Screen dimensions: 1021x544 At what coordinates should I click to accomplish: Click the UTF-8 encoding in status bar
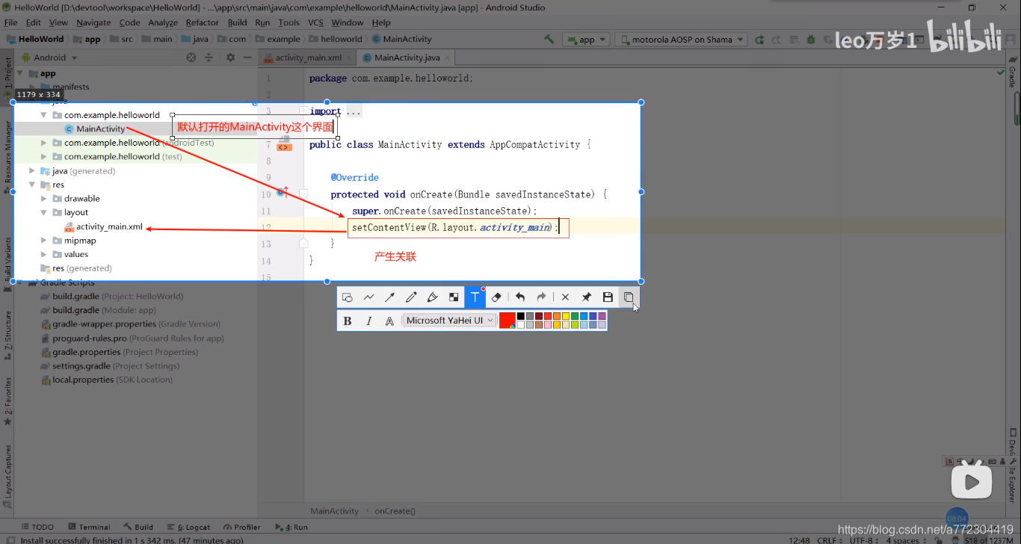[x=863, y=540]
